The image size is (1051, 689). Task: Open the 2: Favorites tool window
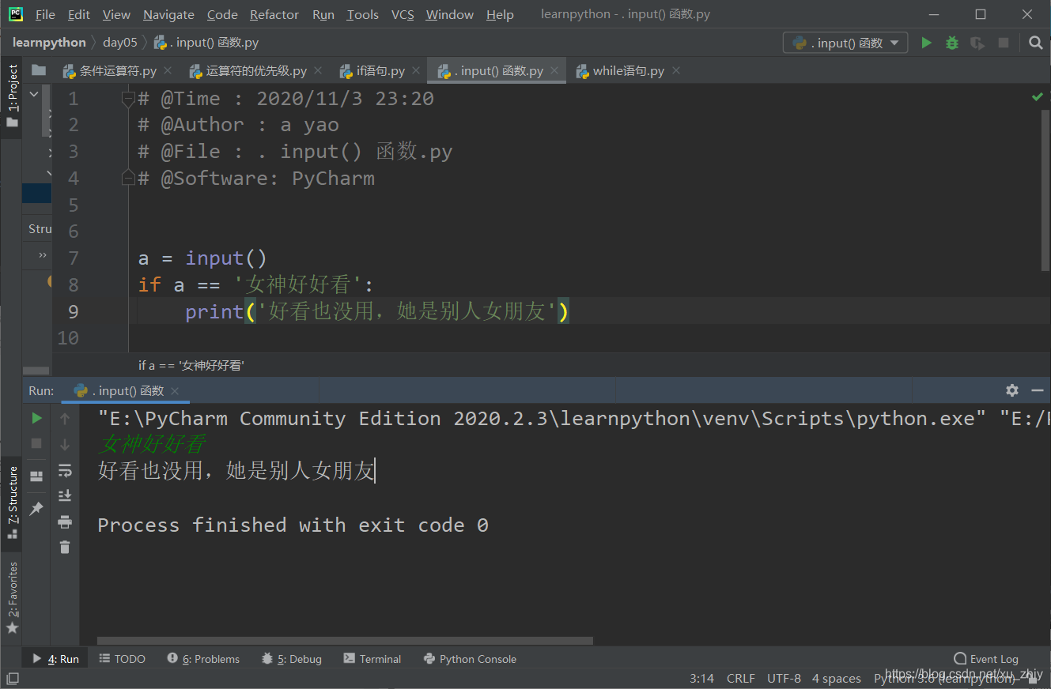pos(12,598)
